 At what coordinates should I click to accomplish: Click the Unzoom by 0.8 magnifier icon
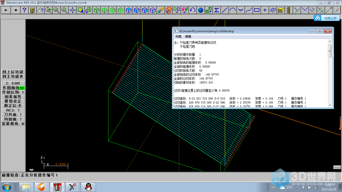[64, 10]
